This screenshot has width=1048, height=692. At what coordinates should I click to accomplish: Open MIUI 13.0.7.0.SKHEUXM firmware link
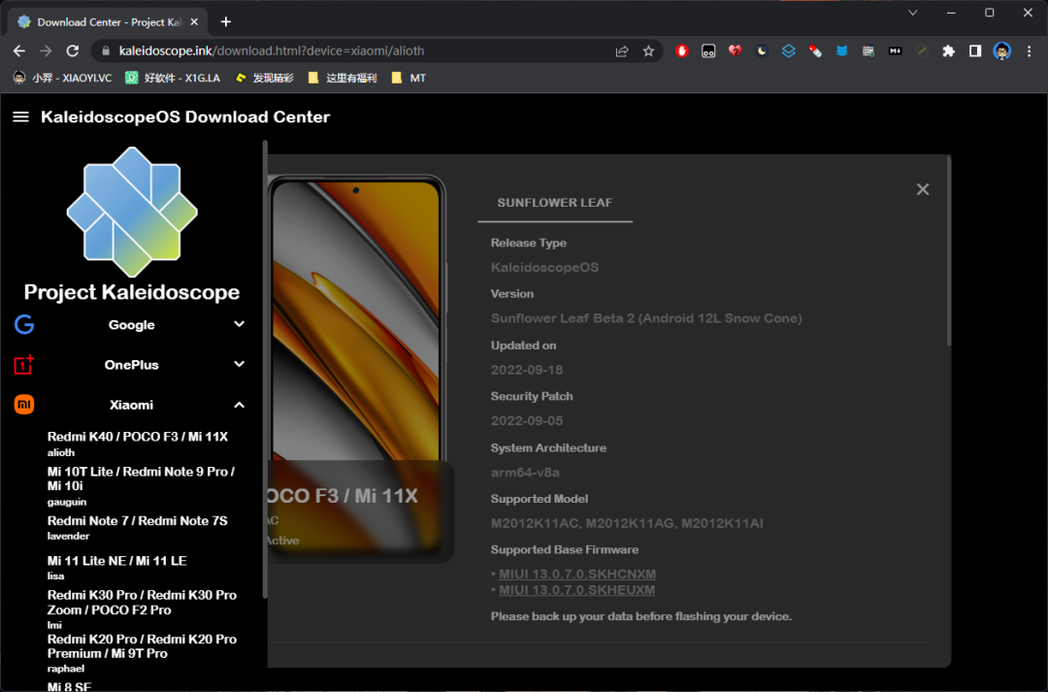point(576,590)
